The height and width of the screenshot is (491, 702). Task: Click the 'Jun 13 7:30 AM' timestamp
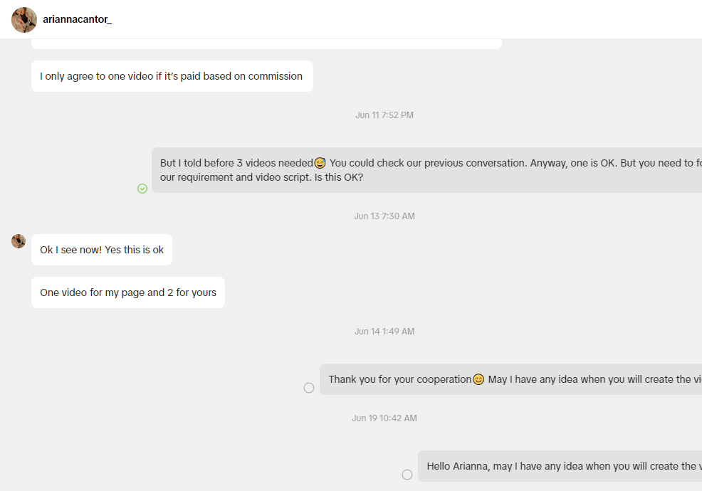pos(384,216)
